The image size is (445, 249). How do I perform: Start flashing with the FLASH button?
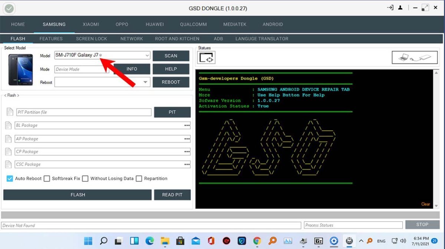78,195
